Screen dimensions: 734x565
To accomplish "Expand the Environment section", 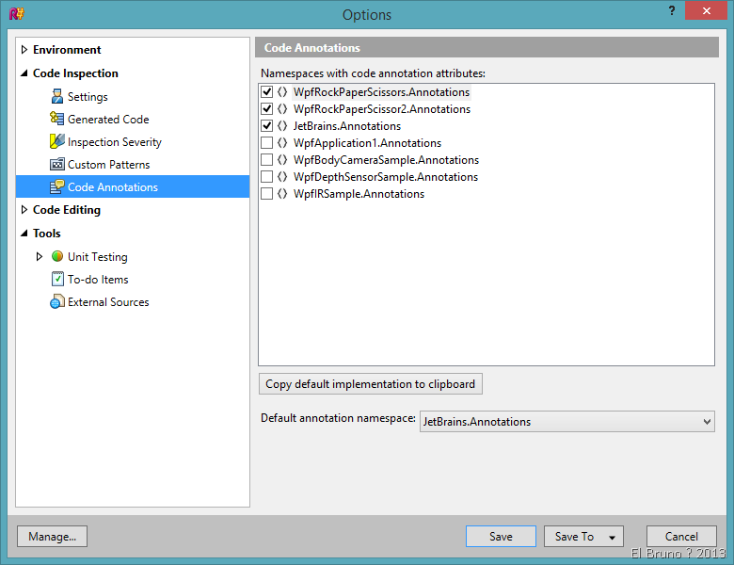I will 24,50.
